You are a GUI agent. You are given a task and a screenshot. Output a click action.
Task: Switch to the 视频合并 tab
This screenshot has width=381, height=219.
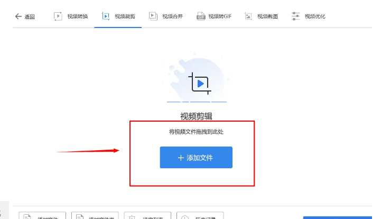166,16
